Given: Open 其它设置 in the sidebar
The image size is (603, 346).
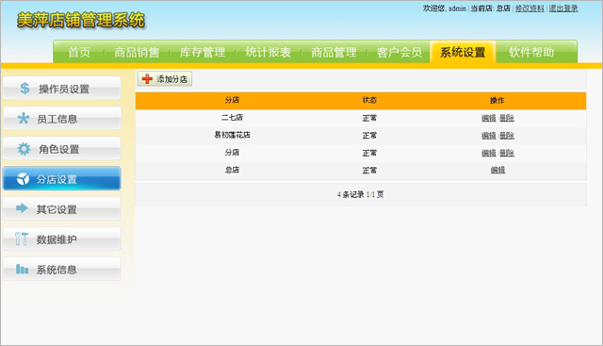Looking at the screenshot, I should click(62, 208).
